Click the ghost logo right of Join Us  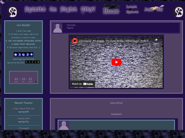pyautogui.click(x=178, y=11)
